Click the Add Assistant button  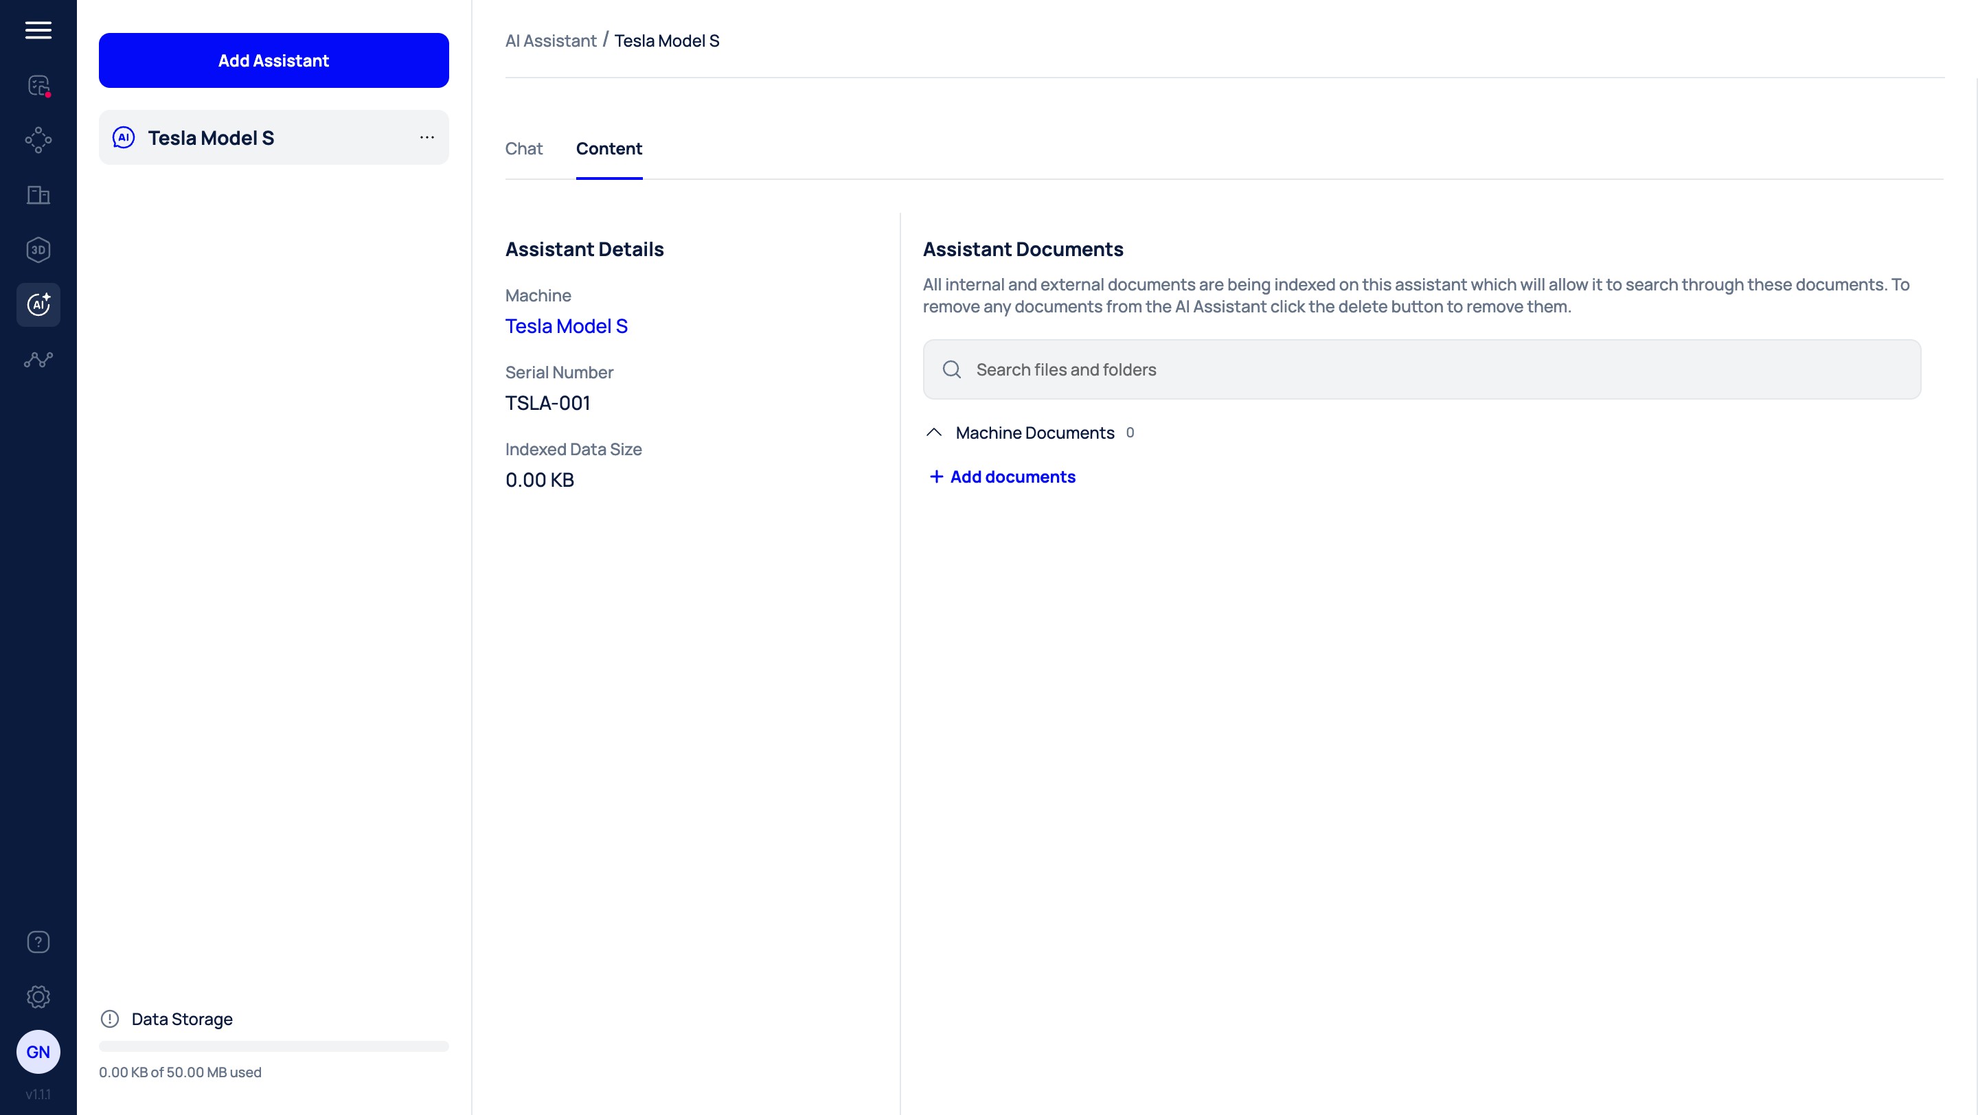[273, 60]
